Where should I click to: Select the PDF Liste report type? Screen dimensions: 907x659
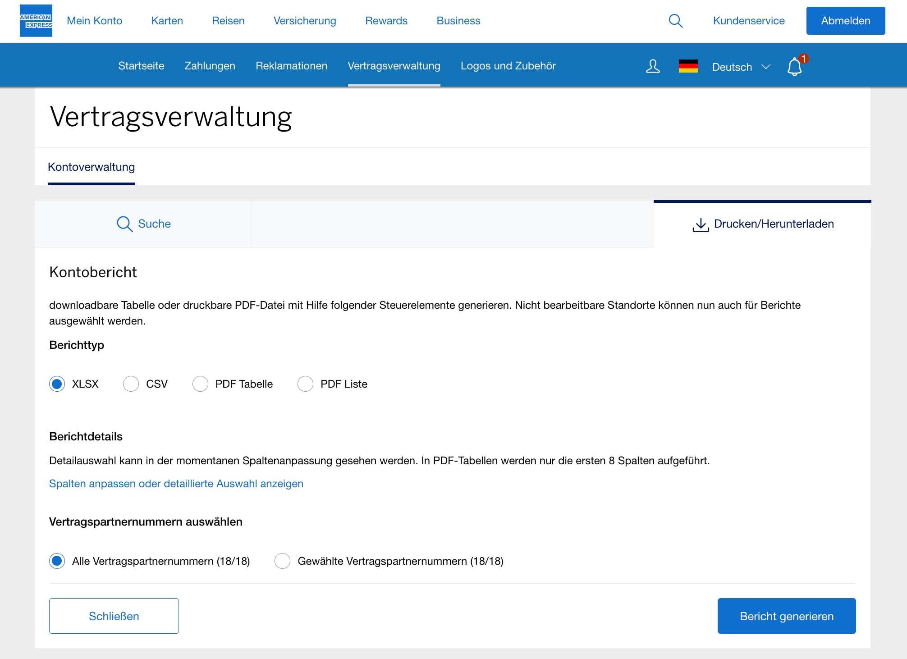pyautogui.click(x=305, y=384)
